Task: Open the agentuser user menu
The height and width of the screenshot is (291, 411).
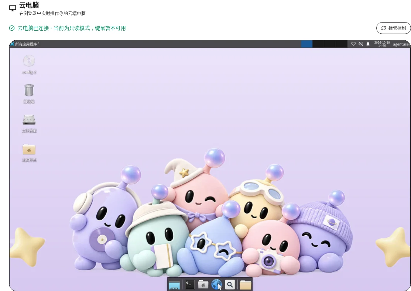Action: tap(401, 44)
